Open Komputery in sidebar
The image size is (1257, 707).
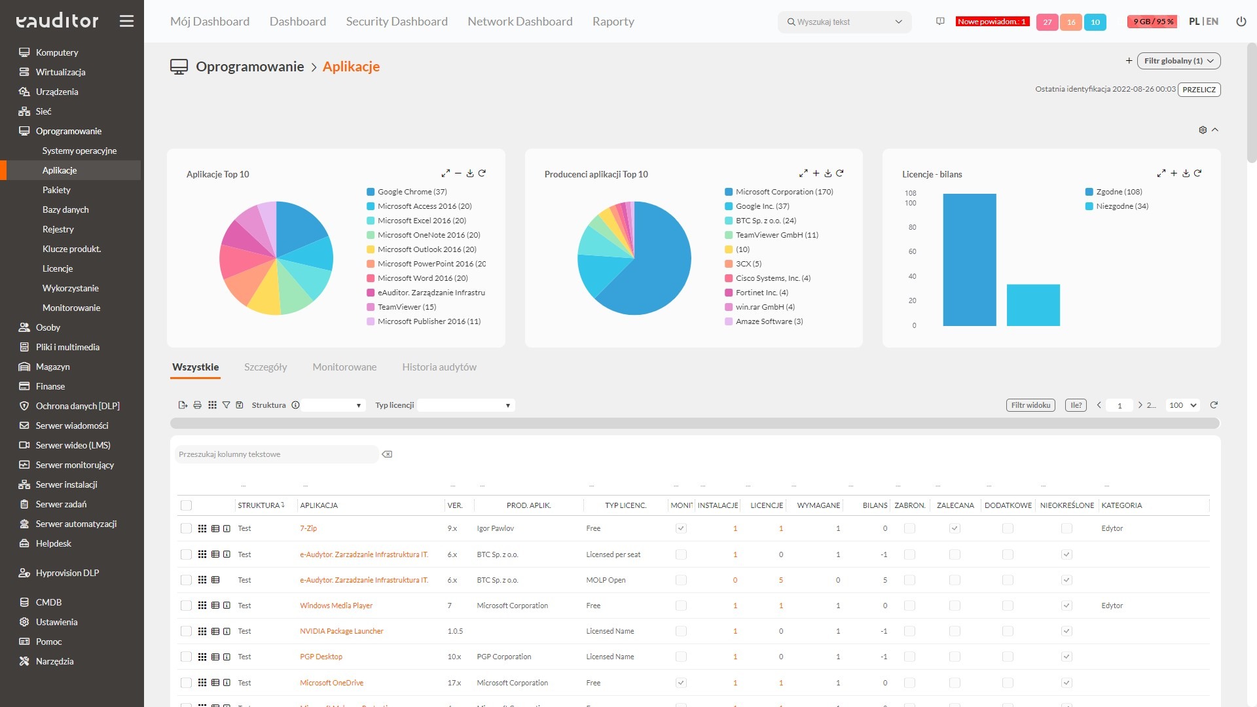[56, 52]
